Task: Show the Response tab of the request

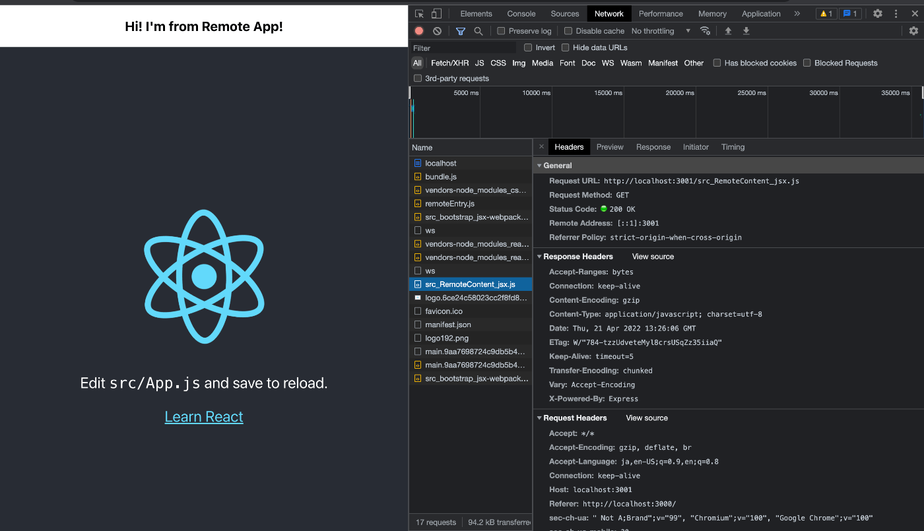Action: click(653, 147)
